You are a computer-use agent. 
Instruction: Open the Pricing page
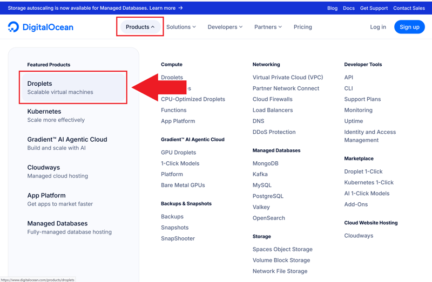(302, 27)
